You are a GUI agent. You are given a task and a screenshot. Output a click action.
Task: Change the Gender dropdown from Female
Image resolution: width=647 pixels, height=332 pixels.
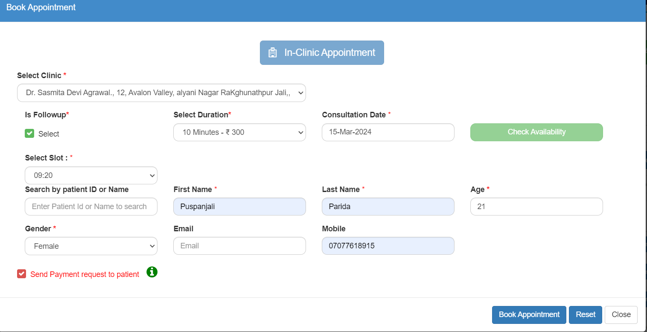click(91, 246)
